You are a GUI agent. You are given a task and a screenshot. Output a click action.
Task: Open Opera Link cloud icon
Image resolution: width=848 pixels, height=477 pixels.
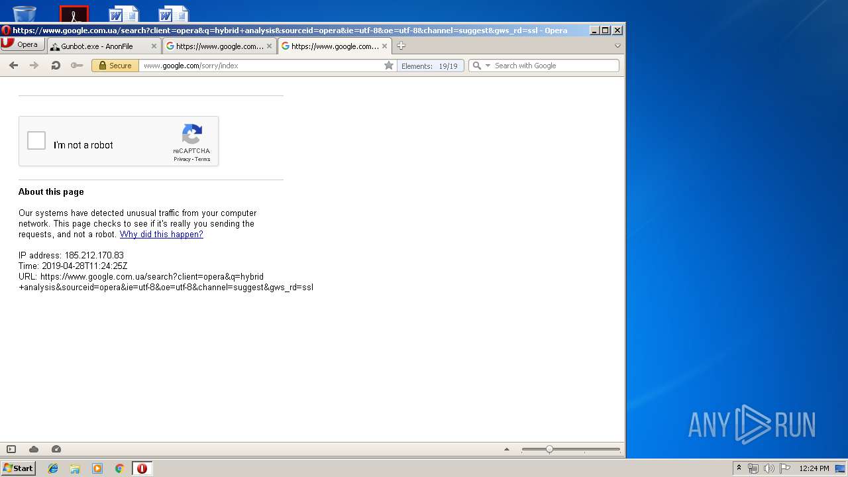click(34, 449)
